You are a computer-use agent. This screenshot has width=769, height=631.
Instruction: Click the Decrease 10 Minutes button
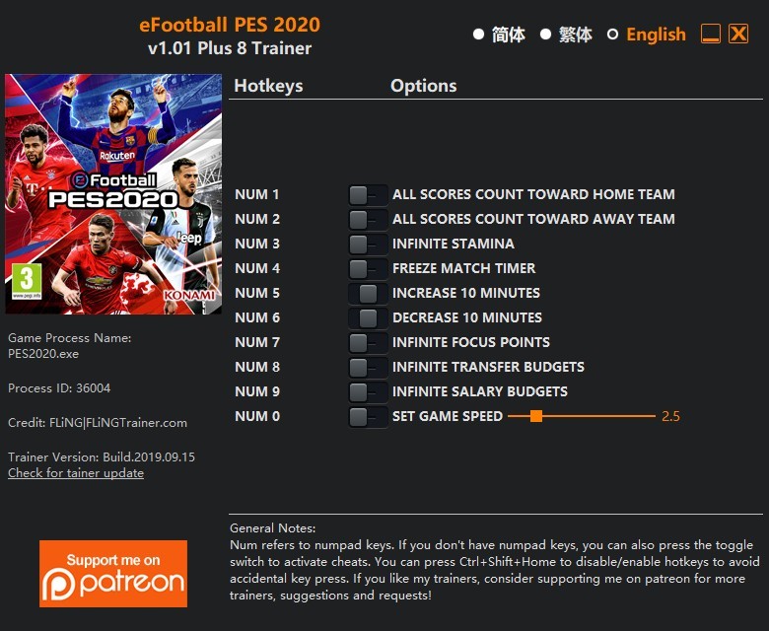368,318
